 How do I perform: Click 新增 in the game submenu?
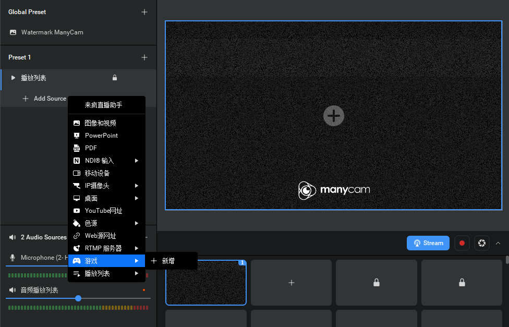click(172, 261)
